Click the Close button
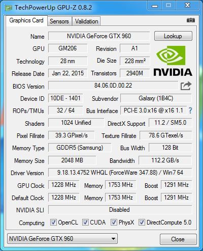The height and width of the screenshot is (251, 203). [178, 239]
